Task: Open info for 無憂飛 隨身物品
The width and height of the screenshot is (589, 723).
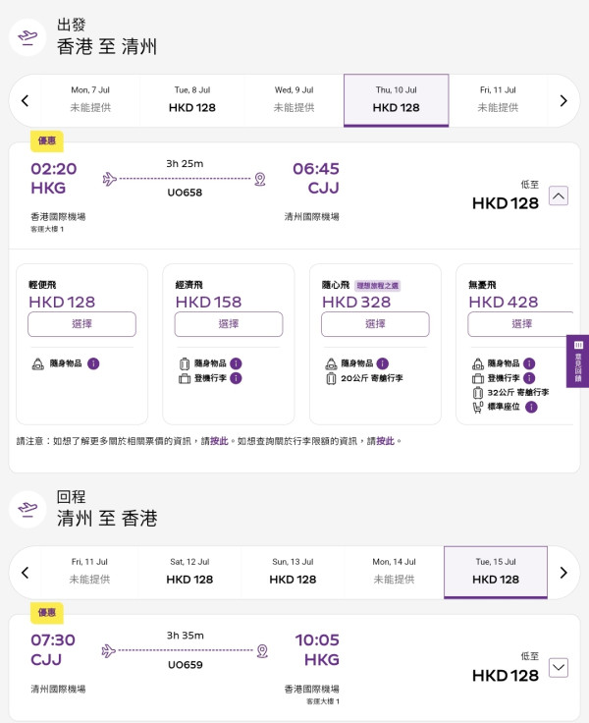Action: pyautogui.click(x=529, y=363)
